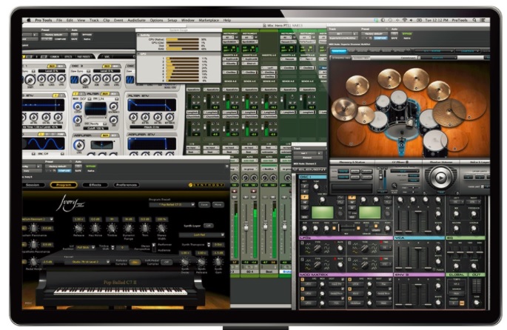
Task: Open Notification Center list icon
Action: tap(483, 20)
